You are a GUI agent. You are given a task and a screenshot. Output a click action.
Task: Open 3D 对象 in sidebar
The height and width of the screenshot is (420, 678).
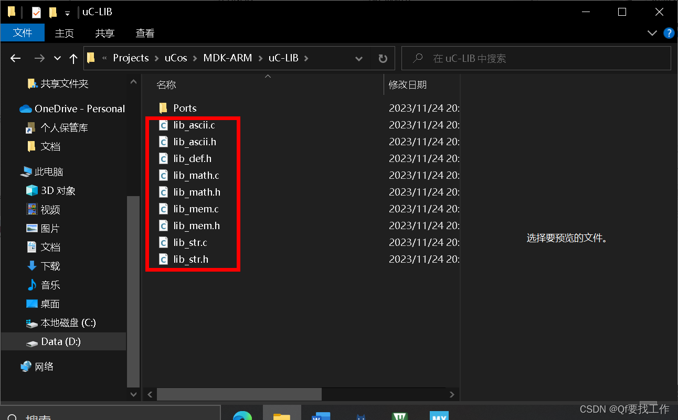[58, 190]
